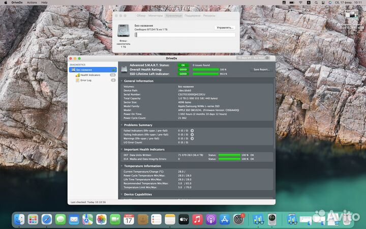Open the Wi-Fi menu bar icon

tap(300, 3)
